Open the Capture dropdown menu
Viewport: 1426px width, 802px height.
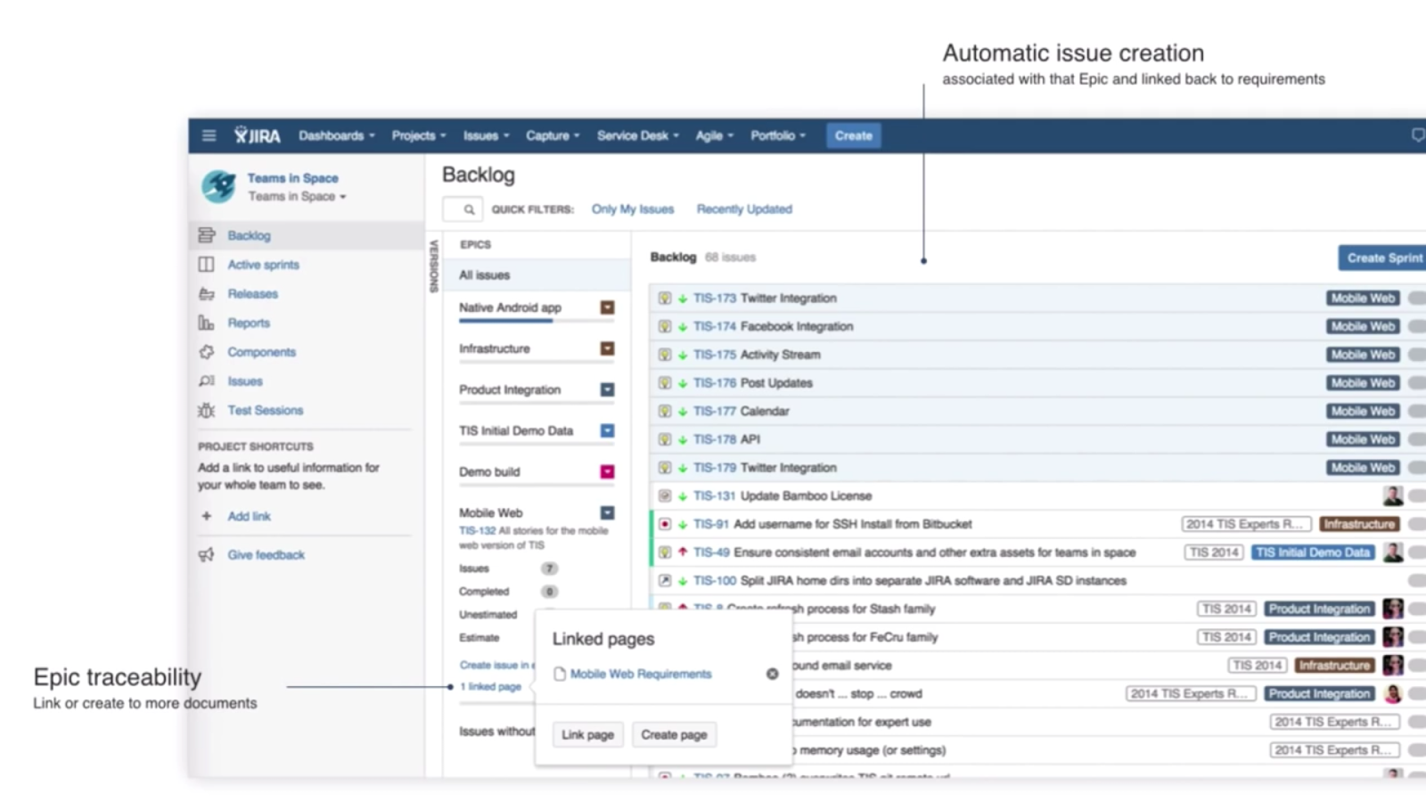click(553, 135)
